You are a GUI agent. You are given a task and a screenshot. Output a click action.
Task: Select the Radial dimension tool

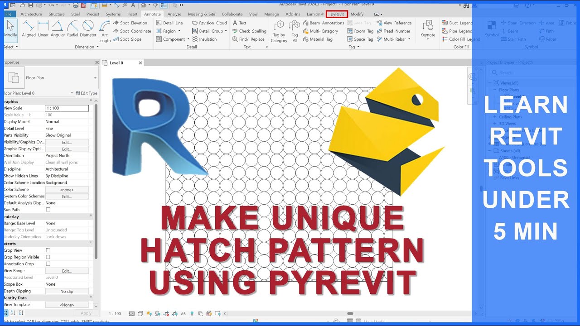click(72, 29)
